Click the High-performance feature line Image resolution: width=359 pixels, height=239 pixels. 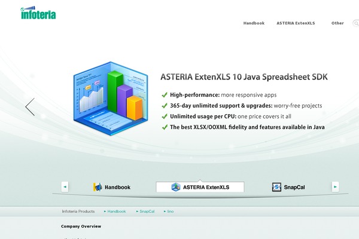[219, 95]
